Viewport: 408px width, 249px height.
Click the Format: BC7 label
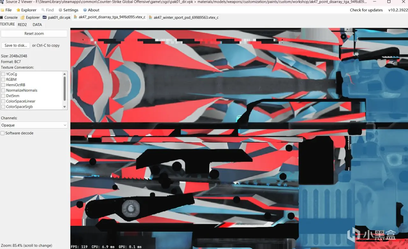11,62
